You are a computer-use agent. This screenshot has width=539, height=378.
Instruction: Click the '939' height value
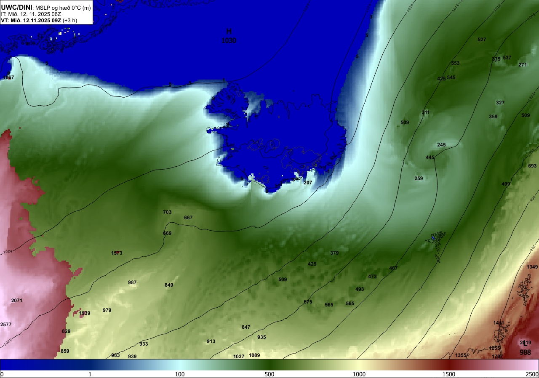132,357
